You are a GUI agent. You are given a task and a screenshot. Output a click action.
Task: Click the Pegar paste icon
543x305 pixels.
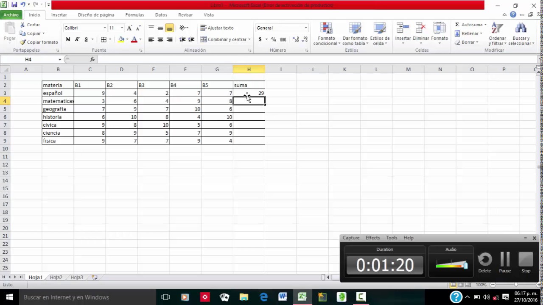(9, 29)
